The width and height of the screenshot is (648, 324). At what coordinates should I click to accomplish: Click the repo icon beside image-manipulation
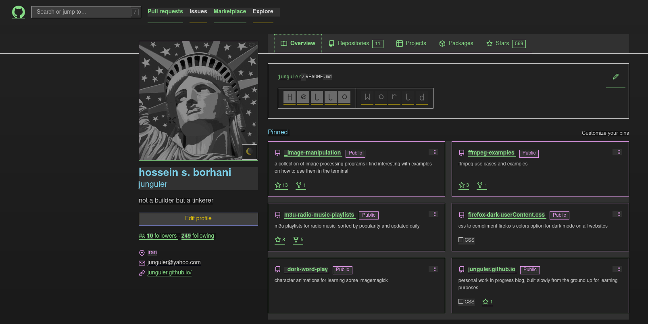click(x=278, y=153)
